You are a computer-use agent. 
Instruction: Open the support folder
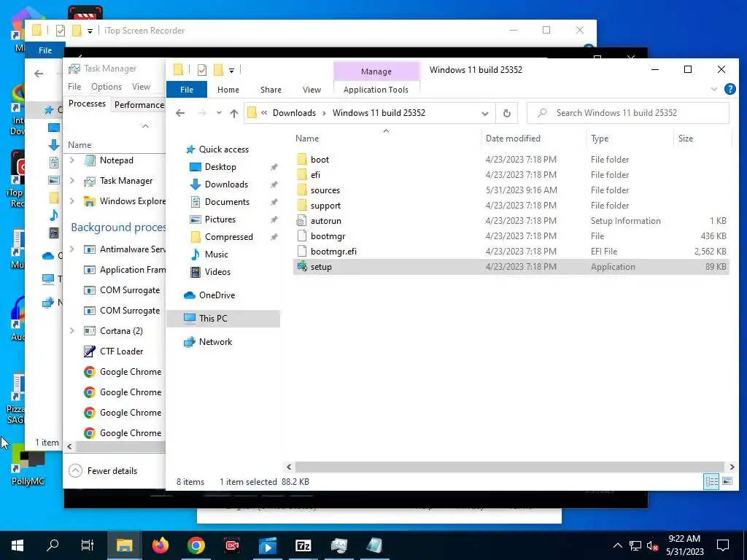[325, 205]
